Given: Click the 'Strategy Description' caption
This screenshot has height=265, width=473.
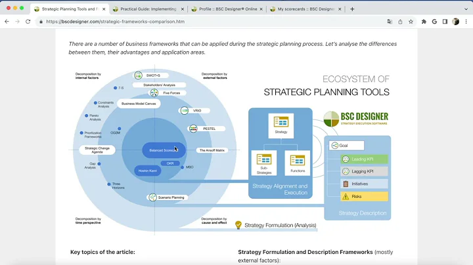Looking at the screenshot, I should click(363, 213).
